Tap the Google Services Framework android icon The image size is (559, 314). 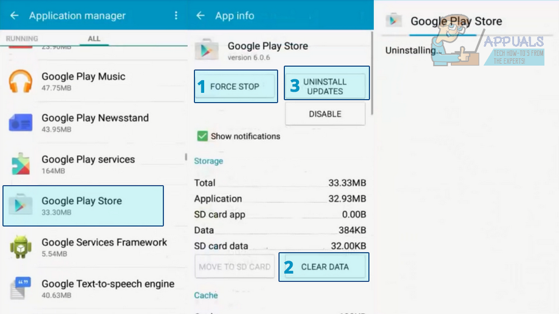tap(20, 247)
